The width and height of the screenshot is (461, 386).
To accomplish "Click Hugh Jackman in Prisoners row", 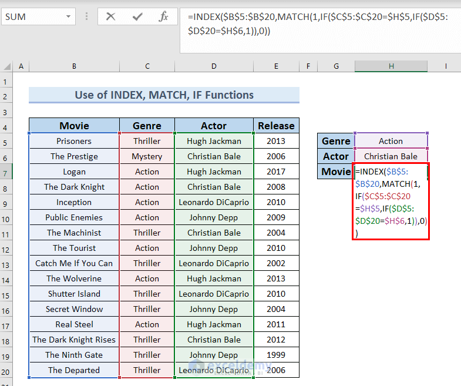I will pos(214,141).
